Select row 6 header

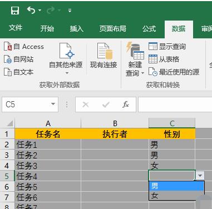click(x=7, y=187)
